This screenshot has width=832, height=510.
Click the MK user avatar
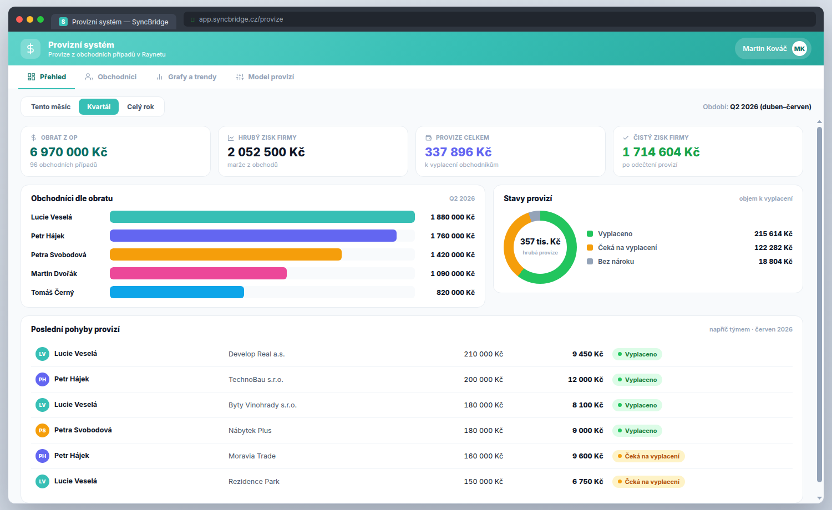(x=799, y=49)
